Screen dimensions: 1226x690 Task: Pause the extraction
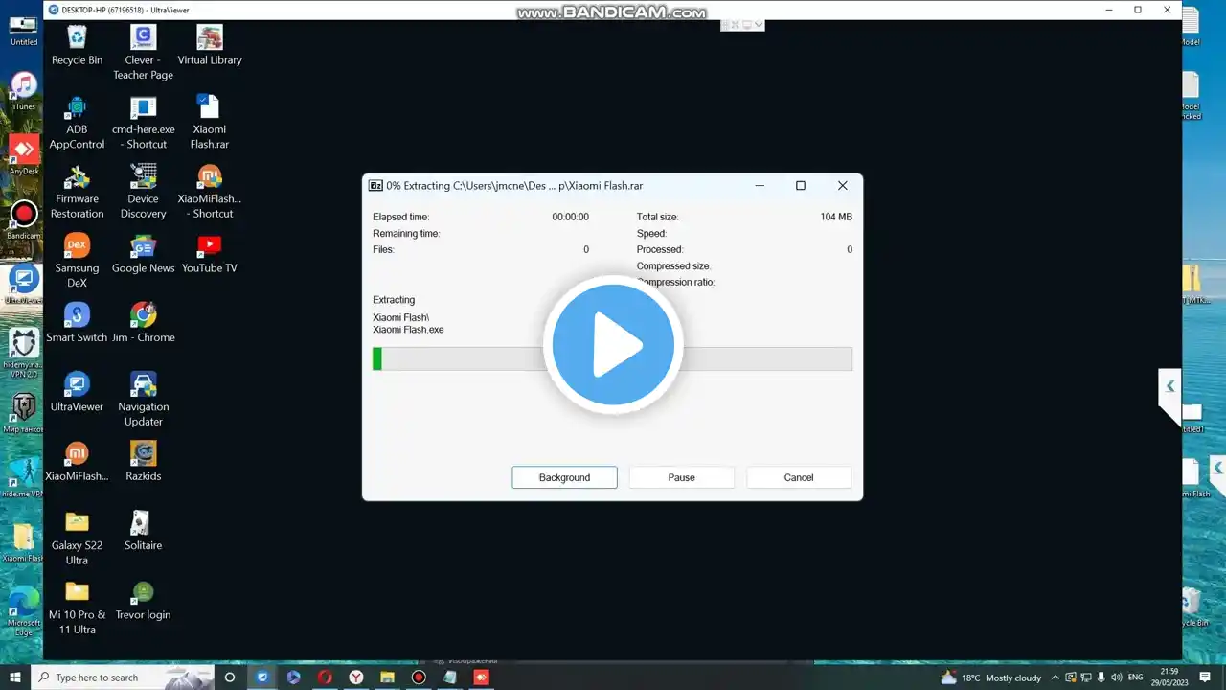pyautogui.click(x=681, y=477)
